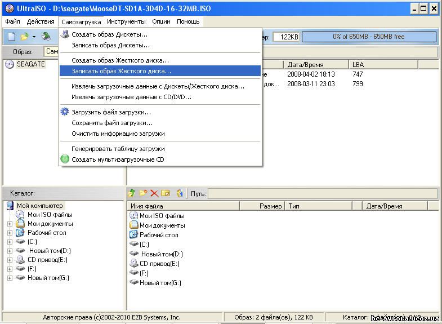Choose Записать образ Жесткого диска entry
Image resolution: width=442 pixels, height=324 pixels.
[x=160, y=71]
